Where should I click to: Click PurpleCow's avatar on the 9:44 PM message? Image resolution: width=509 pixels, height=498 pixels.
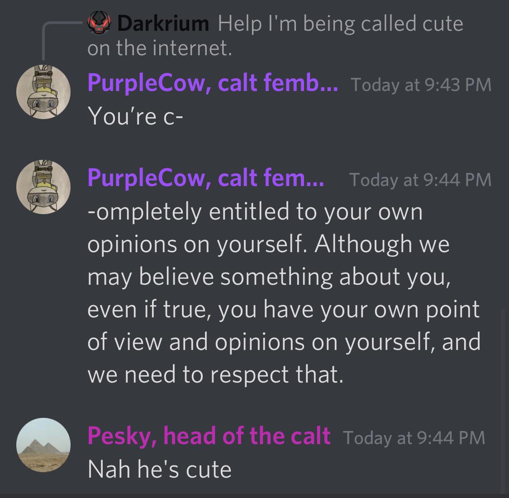click(43, 187)
